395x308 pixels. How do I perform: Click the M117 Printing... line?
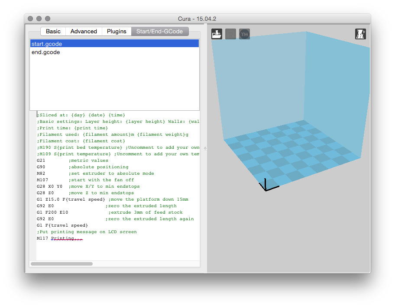point(60,238)
